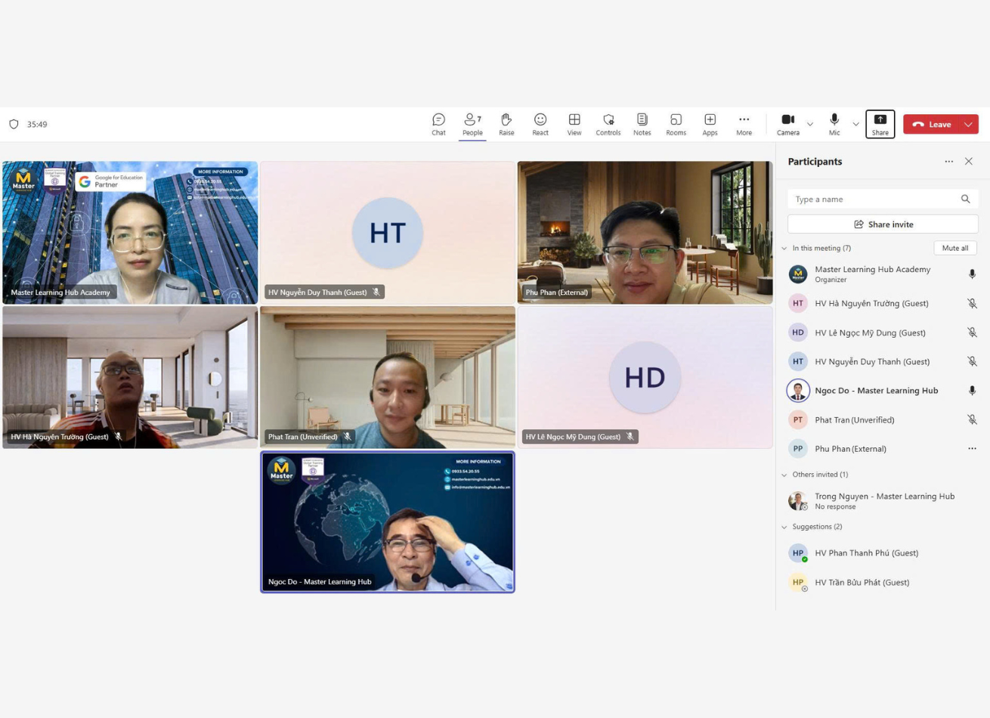
Task: Expand the Leave button dropdown arrow
Action: click(968, 124)
